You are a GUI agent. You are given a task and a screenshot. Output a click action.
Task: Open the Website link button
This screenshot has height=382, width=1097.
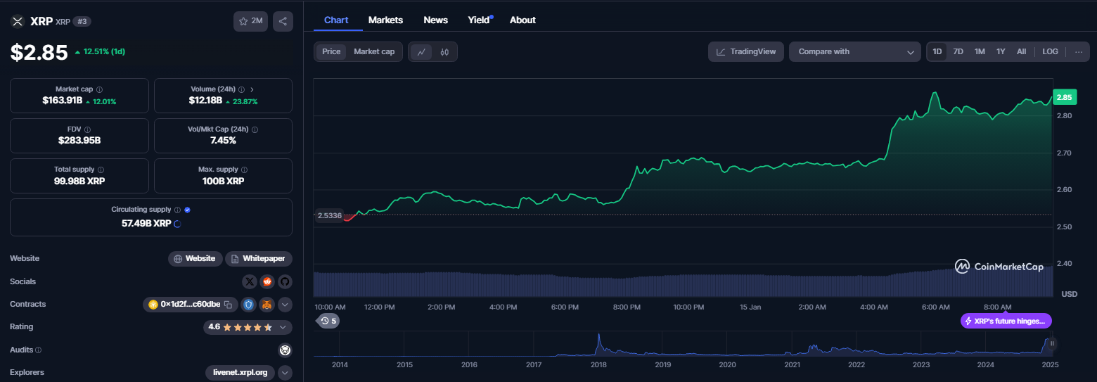tap(195, 259)
